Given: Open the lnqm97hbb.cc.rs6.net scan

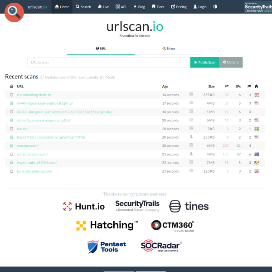Looking at the screenshot, I should click(51, 137).
